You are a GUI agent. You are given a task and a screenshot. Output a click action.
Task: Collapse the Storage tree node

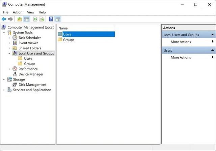(x=4, y=80)
